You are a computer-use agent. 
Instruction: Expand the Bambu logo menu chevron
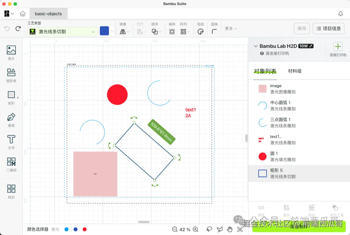point(13,14)
